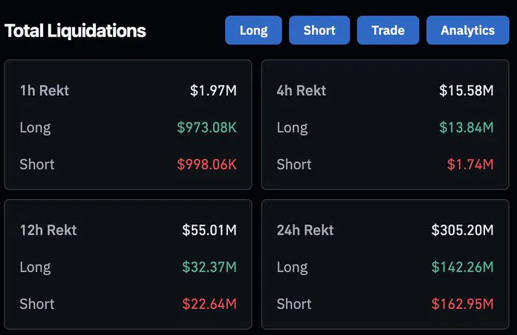517x335 pixels.
Task: Click the 4h Rekt total $15.58M
Action: click(466, 91)
